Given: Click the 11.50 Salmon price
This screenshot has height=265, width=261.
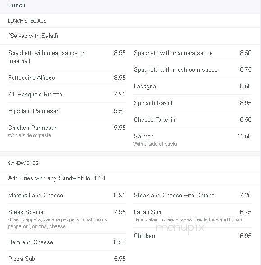Looking at the screenshot, I should coord(244,136).
